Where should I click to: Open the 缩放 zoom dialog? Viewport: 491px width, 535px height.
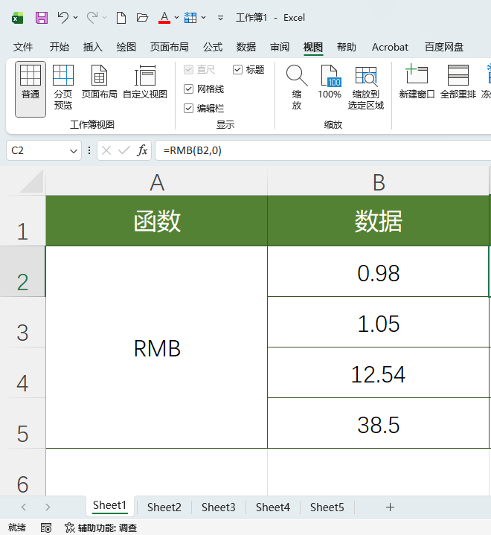[x=297, y=87]
